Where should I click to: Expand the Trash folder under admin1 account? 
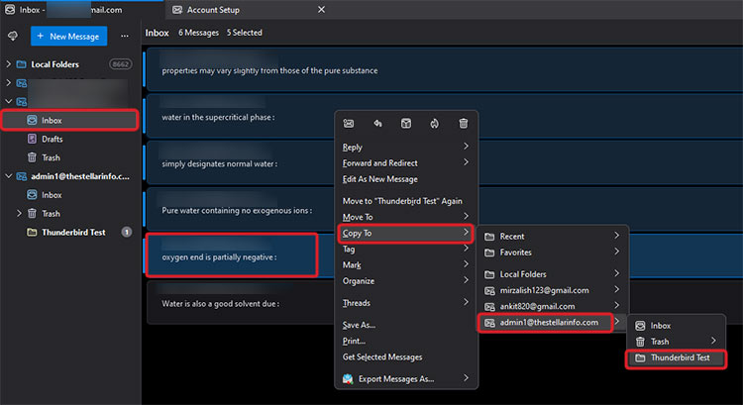19,214
